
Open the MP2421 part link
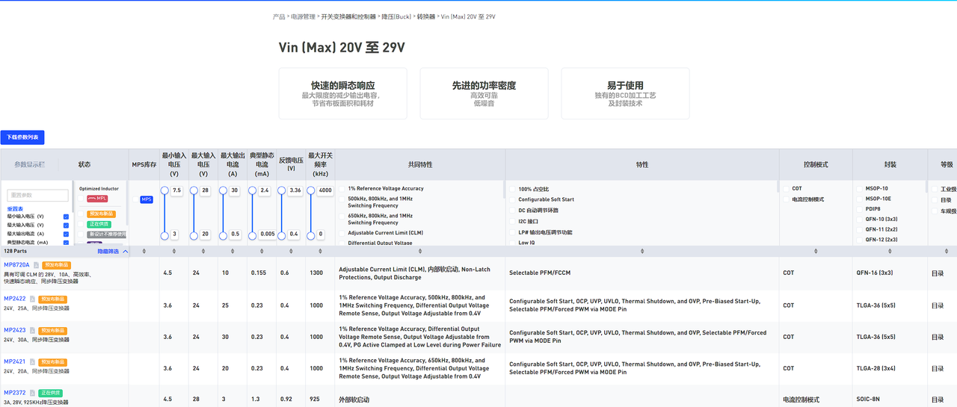click(15, 361)
